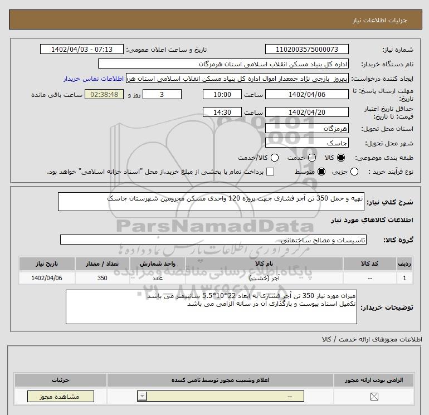Click the remaining time counter 02:38:48
Screen dimensions: 429x415
click(104, 95)
